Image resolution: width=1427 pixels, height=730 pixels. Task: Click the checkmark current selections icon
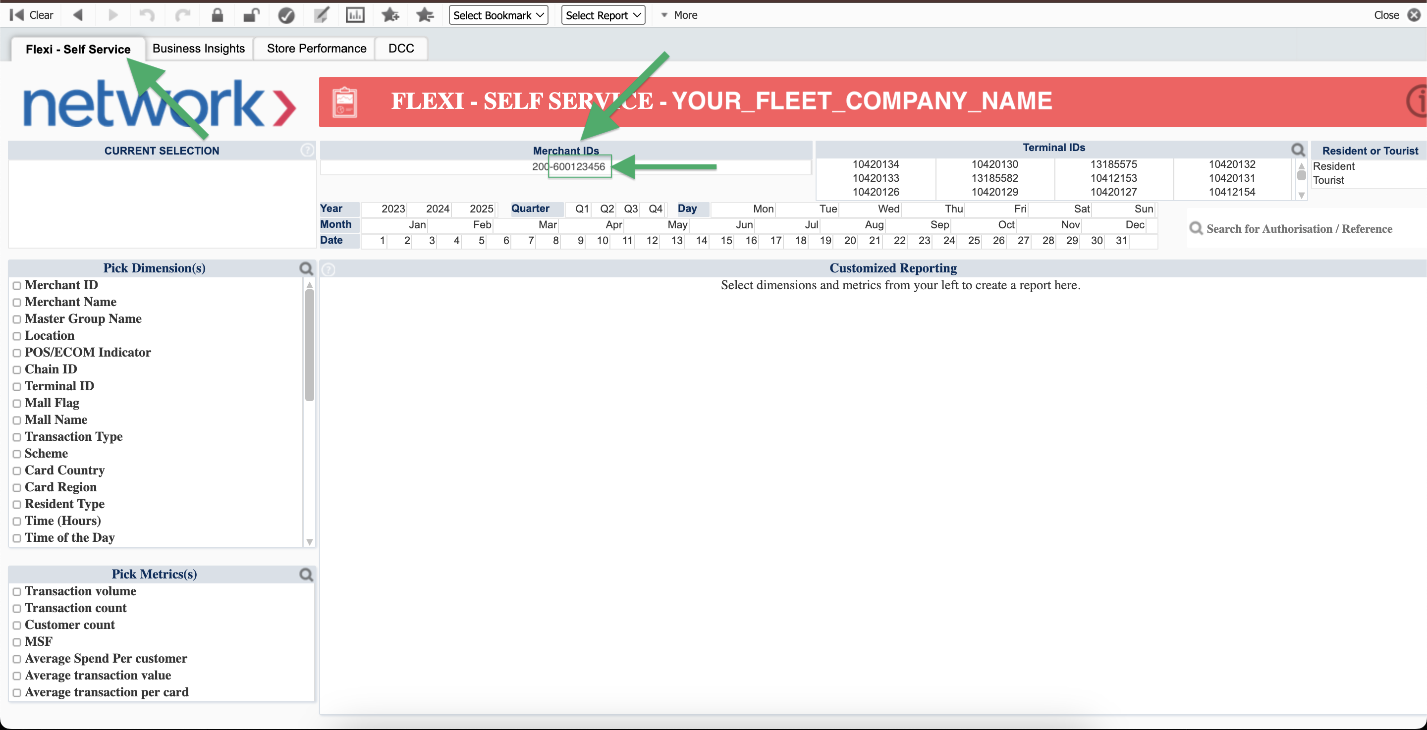coord(286,15)
